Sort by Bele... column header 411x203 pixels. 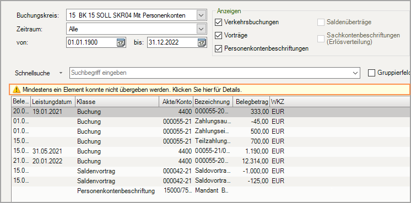click(x=21, y=101)
